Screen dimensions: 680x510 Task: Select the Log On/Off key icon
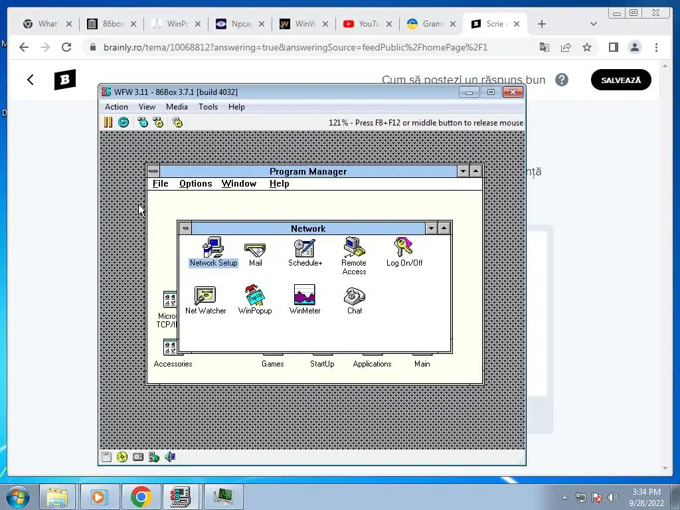404,252
